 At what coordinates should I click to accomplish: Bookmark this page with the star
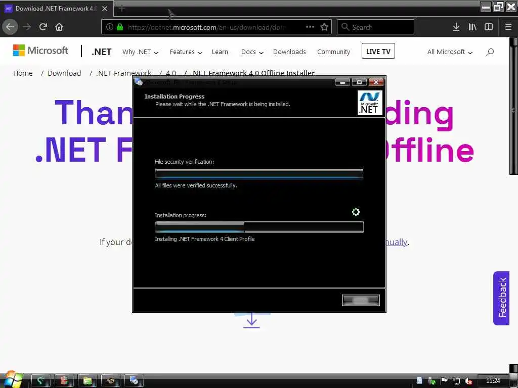point(324,27)
